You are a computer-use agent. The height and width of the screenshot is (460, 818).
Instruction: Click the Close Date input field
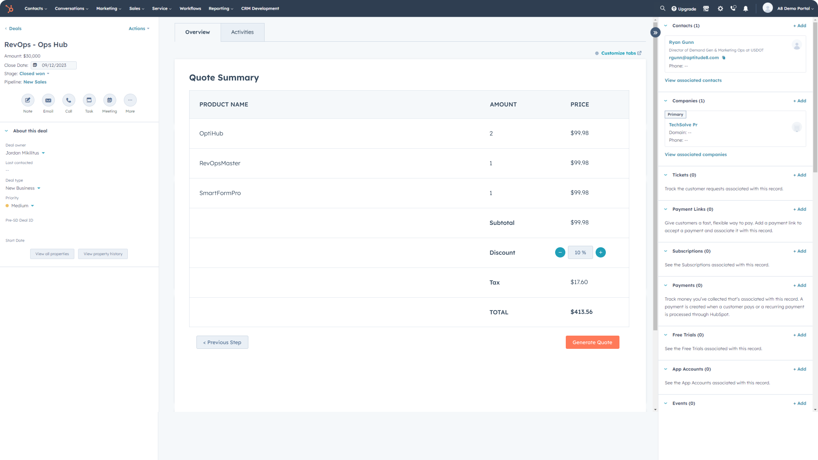tap(54, 65)
